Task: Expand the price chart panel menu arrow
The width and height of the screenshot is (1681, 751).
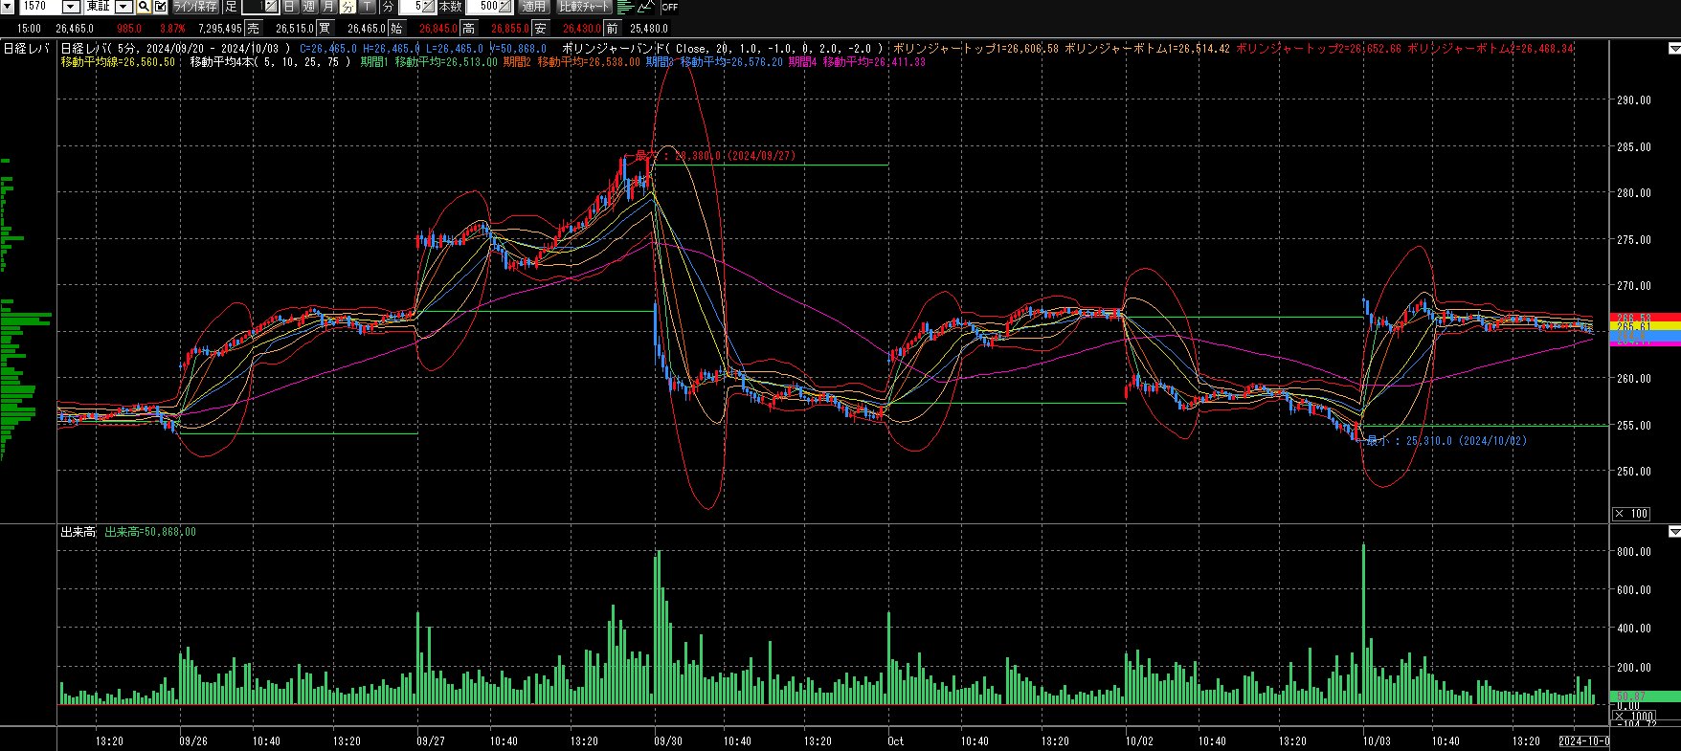Action: coord(1673,48)
